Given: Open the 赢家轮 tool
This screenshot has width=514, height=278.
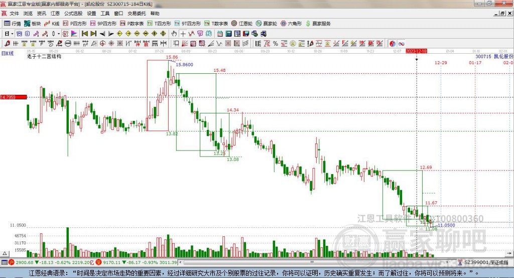Looking at the screenshot, I should [x=267, y=24].
